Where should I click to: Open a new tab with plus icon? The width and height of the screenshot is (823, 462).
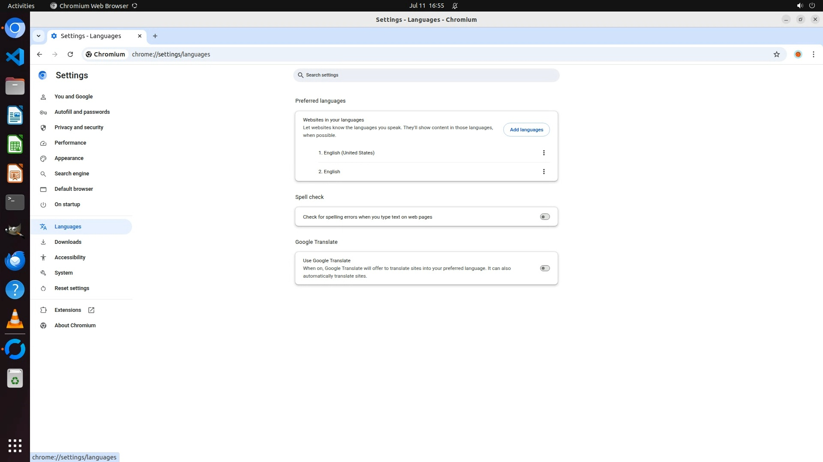tap(155, 36)
